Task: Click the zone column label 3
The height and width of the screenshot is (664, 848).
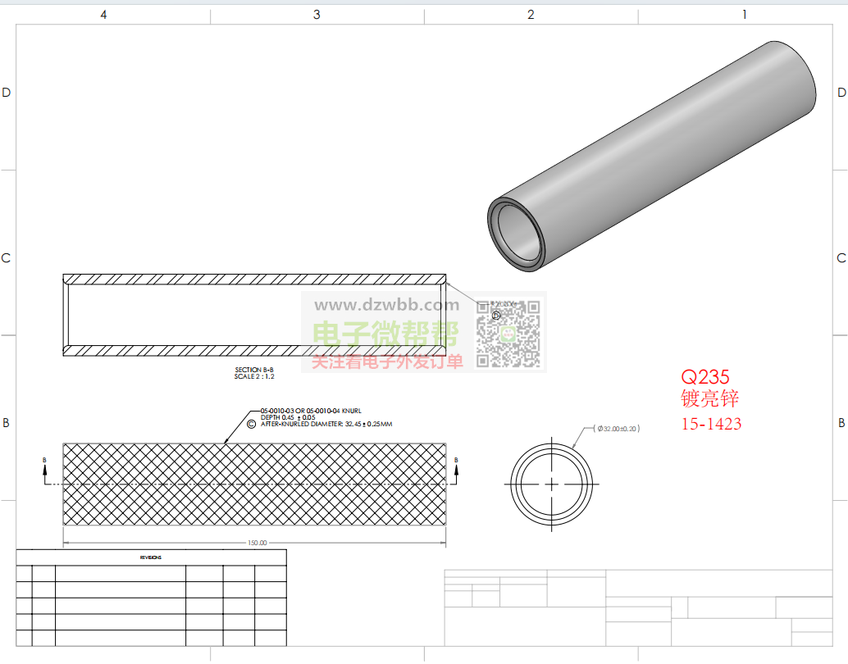Action: click(x=317, y=15)
